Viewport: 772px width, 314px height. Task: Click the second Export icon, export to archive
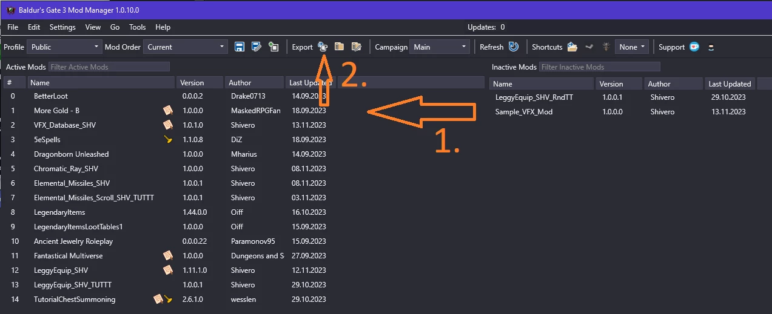[340, 47]
